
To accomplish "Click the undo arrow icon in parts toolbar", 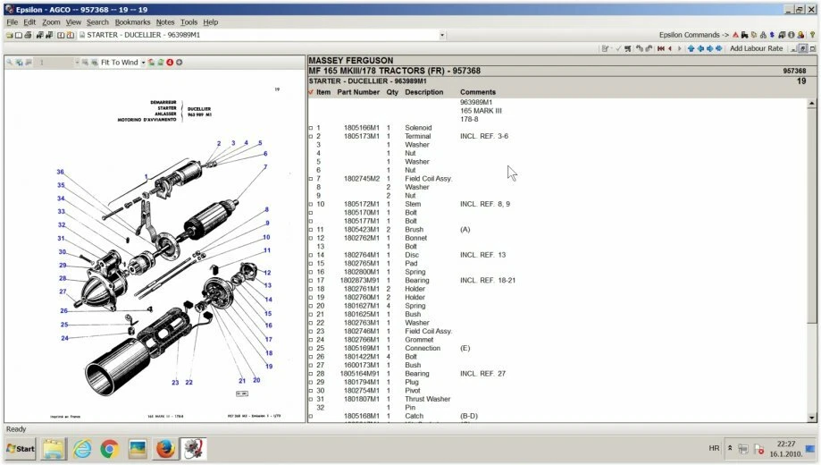I will click(638, 48).
